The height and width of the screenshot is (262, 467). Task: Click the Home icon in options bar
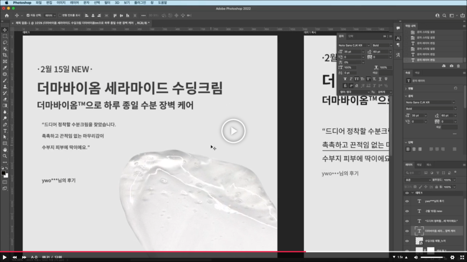tap(7, 15)
